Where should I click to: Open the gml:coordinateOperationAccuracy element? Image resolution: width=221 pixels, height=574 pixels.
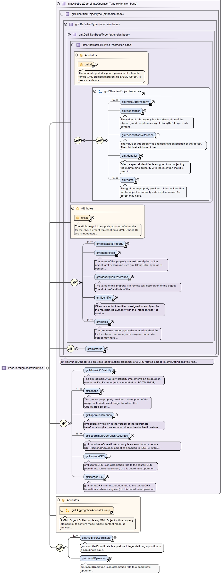point(107,435)
